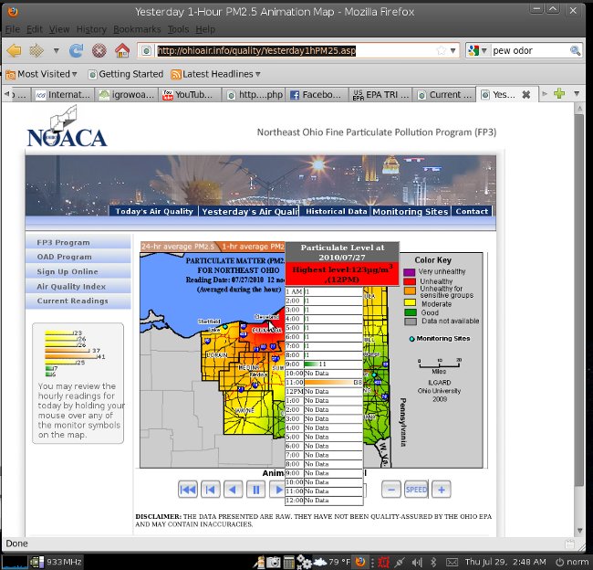
Task: Click the purple Very unhealthy color swatch
Action: coord(410,272)
